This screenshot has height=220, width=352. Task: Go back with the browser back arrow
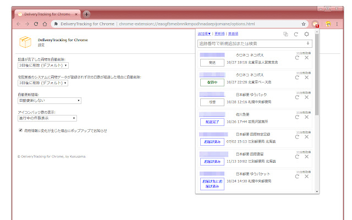click(19, 24)
